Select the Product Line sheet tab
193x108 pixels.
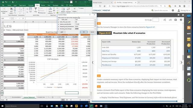coord(41,97)
